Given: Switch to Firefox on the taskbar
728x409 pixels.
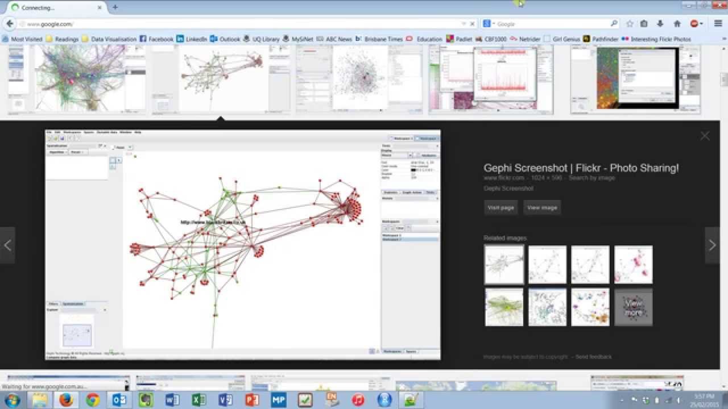Looking at the screenshot, I should point(67,400).
